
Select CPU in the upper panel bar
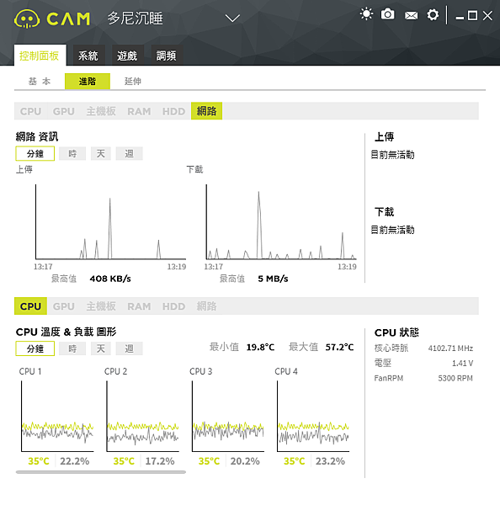(30, 111)
